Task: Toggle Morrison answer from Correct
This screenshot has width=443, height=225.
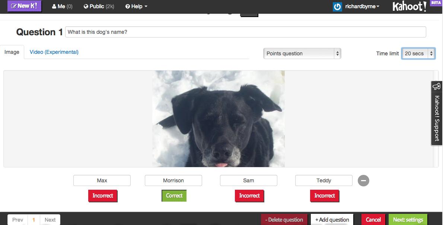Action: point(174,196)
